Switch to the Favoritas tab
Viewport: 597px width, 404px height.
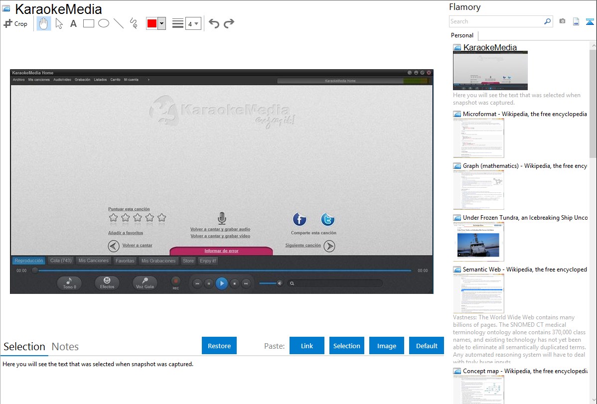point(125,261)
